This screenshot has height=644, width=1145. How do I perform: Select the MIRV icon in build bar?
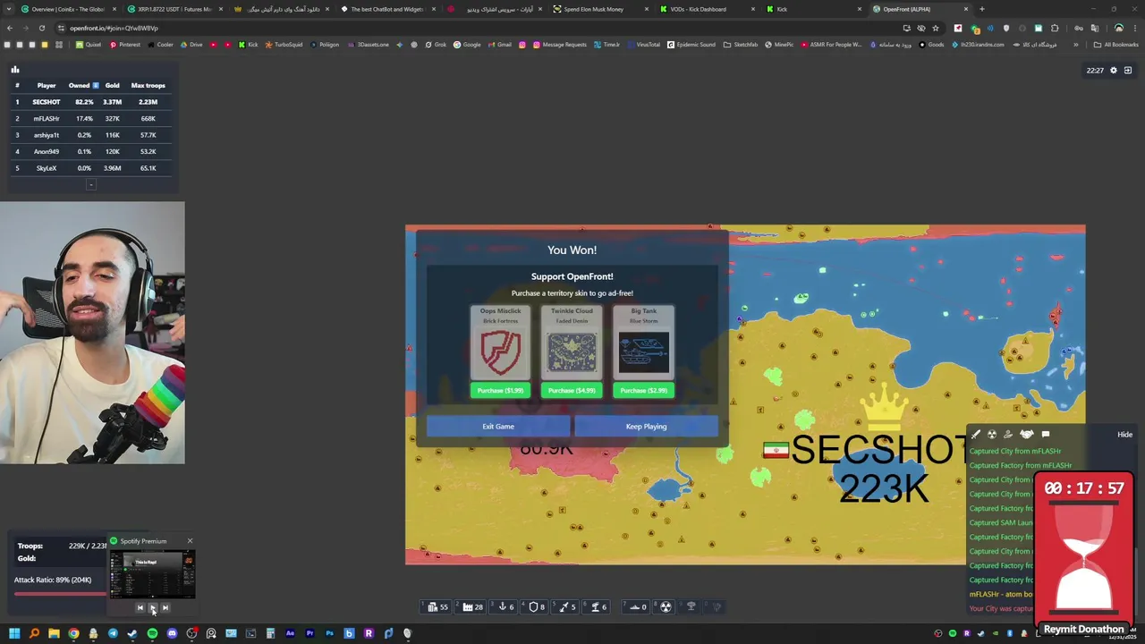[x=717, y=606]
